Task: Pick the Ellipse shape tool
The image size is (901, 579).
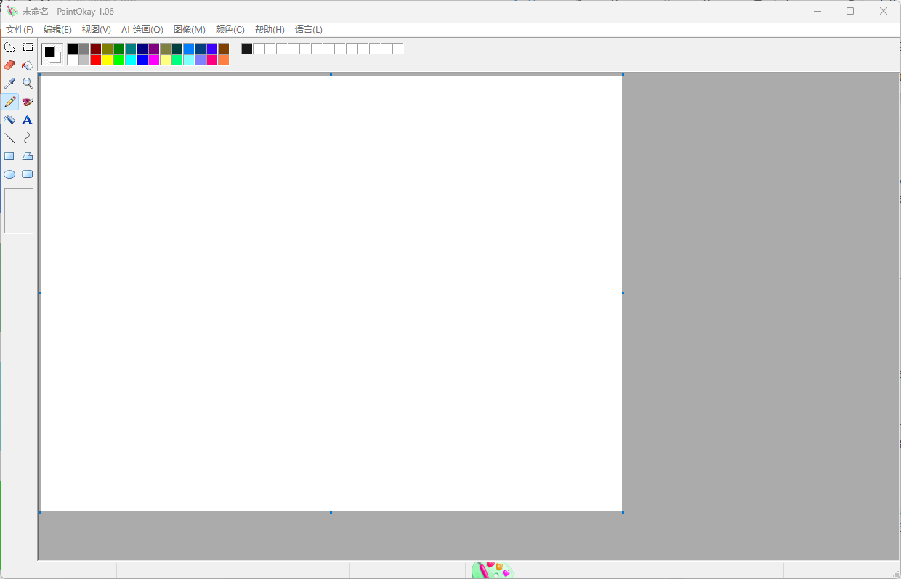Action: coord(9,174)
